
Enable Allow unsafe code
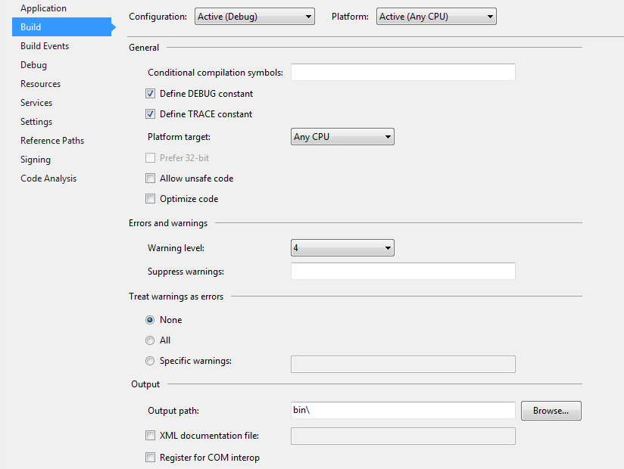tap(150, 179)
